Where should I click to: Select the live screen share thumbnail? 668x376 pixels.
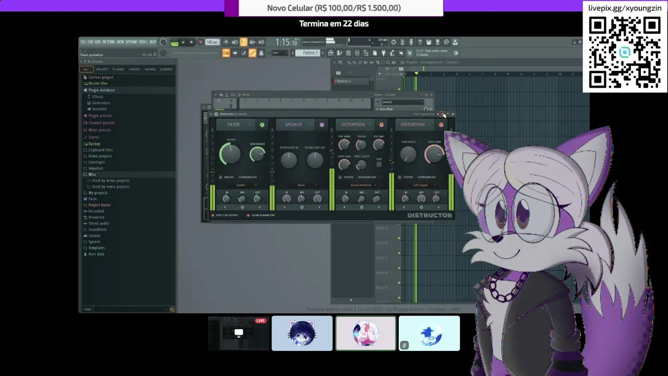point(238,333)
